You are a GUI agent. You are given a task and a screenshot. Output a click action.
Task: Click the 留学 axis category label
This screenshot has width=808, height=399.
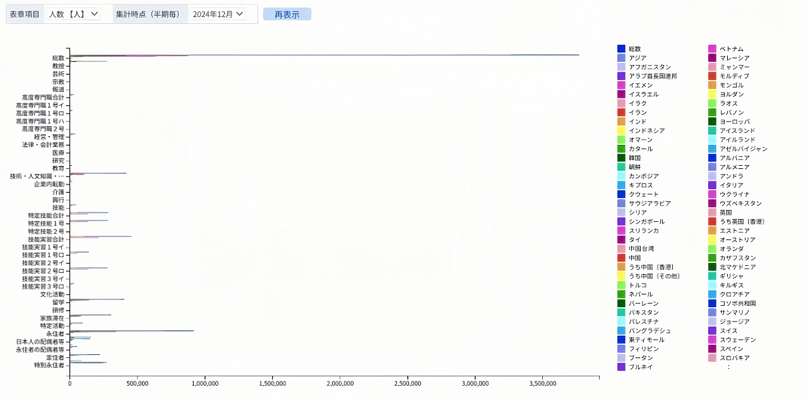point(58,302)
